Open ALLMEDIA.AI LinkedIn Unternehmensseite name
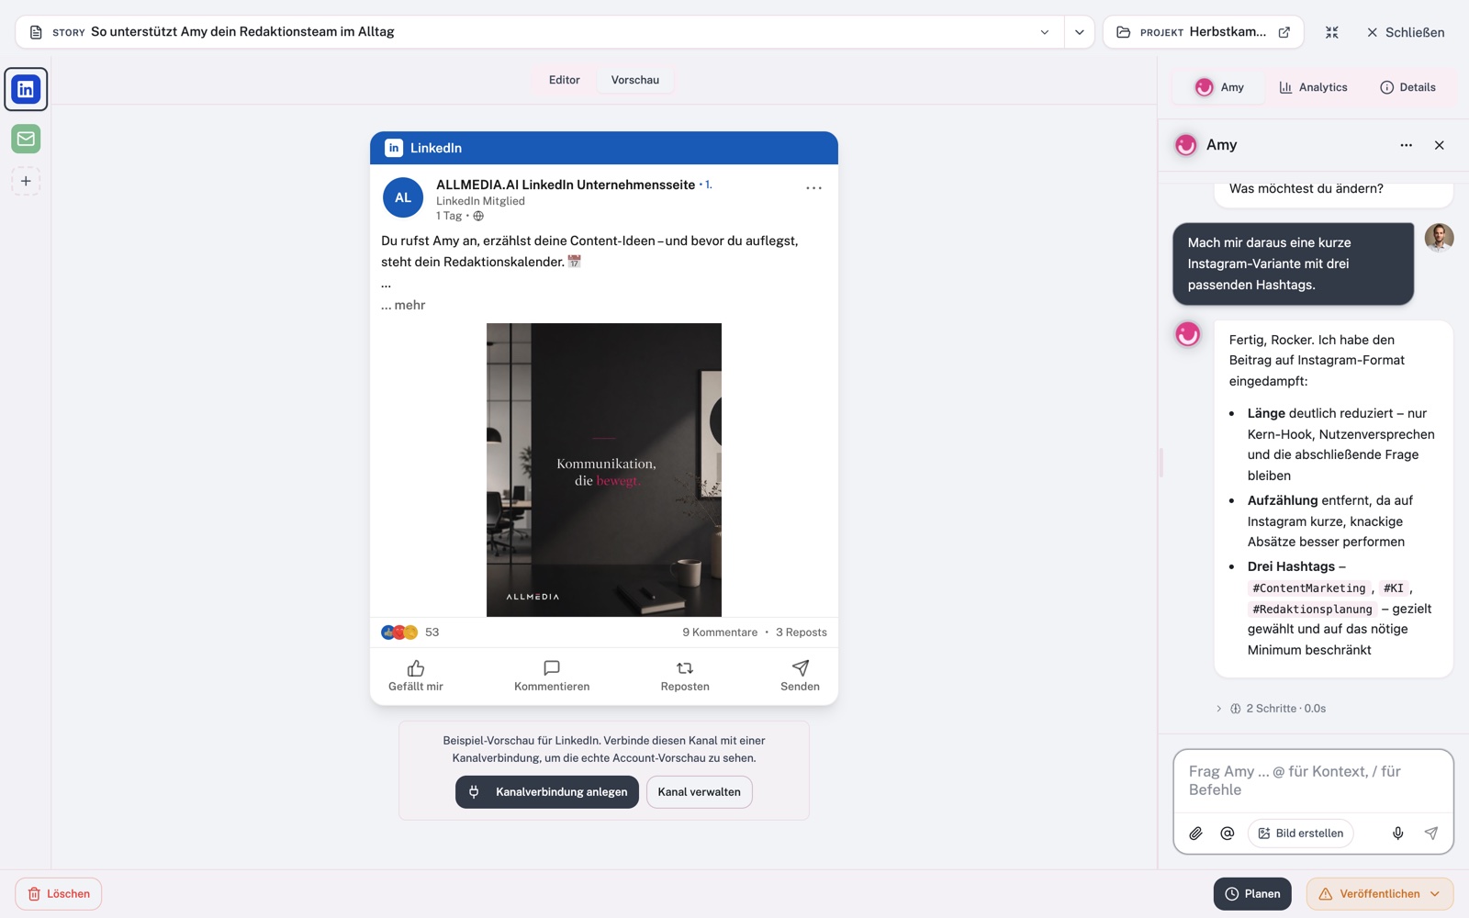Viewport: 1469px width, 918px height. [566, 185]
